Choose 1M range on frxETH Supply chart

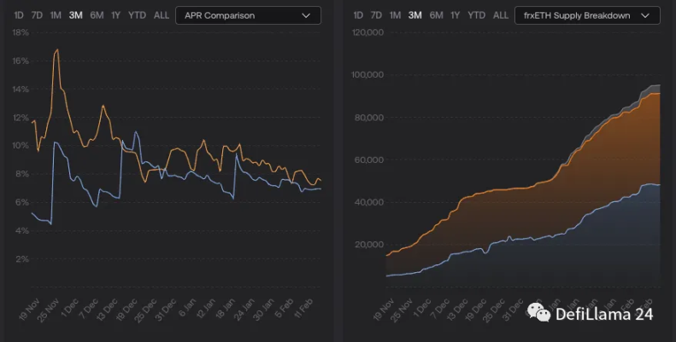pos(395,15)
